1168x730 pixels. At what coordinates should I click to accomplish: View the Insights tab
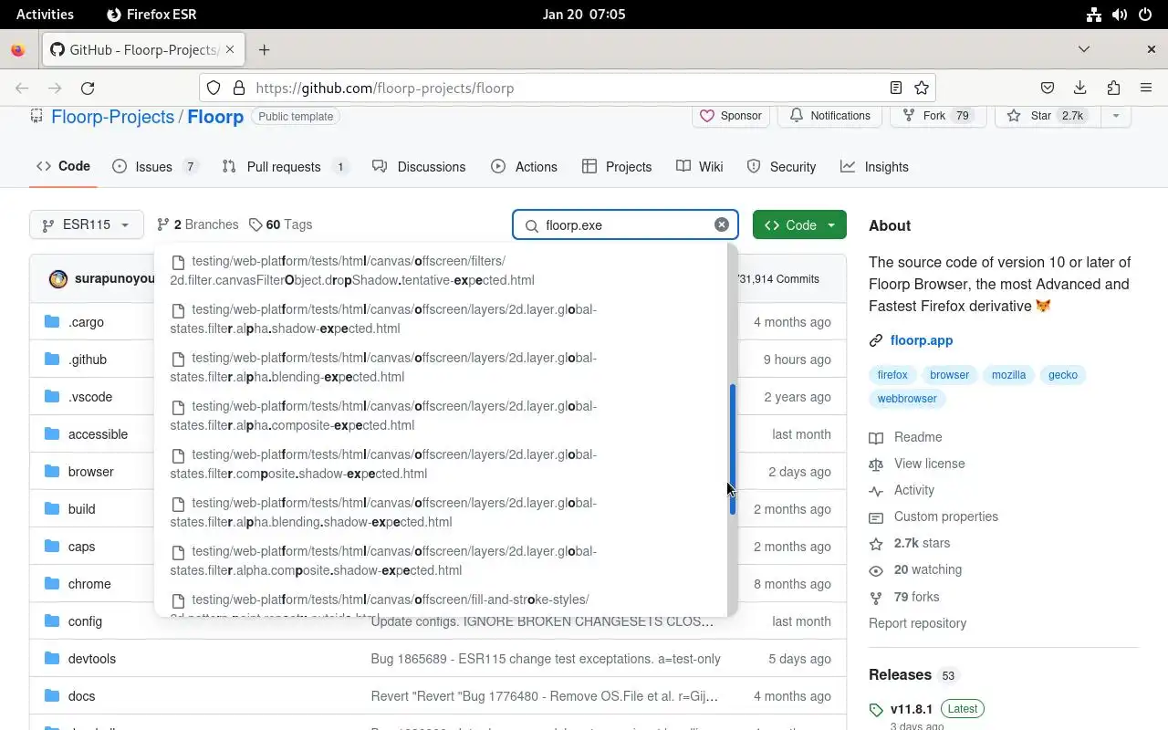point(874,166)
